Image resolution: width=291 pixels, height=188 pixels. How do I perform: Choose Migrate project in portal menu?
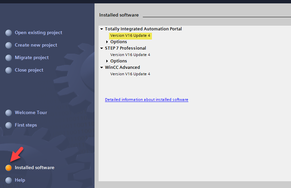click(32, 58)
